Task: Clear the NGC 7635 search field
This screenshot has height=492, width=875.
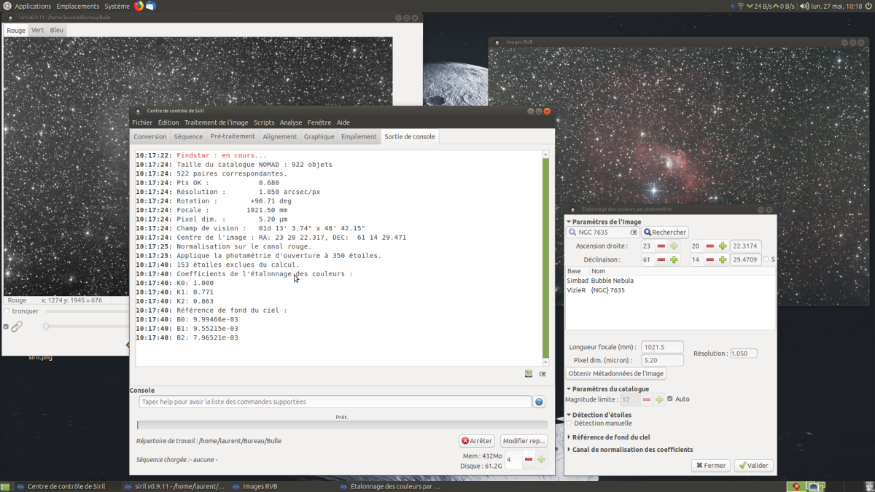Action: click(x=634, y=233)
